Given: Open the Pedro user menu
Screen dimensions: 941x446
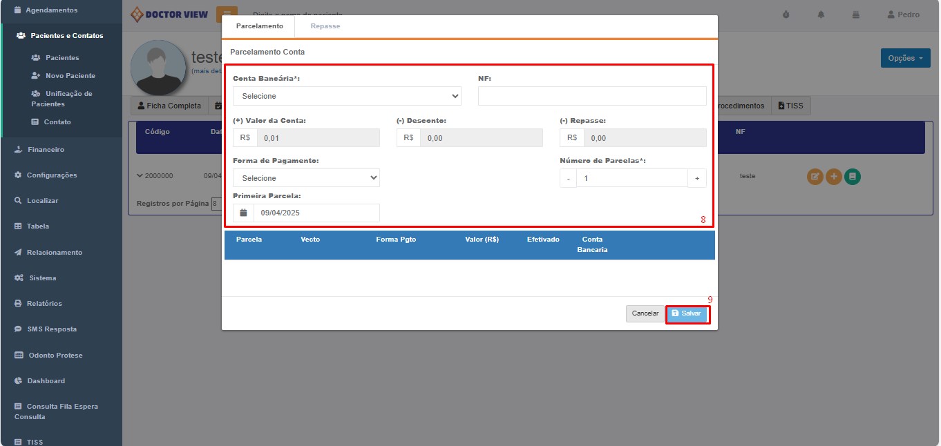Looking at the screenshot, I should 903,14.
